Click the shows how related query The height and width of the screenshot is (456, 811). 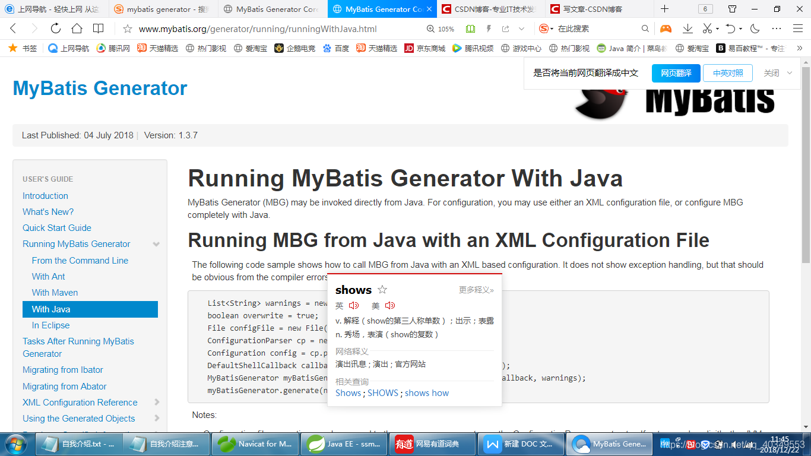pos(427,393)
